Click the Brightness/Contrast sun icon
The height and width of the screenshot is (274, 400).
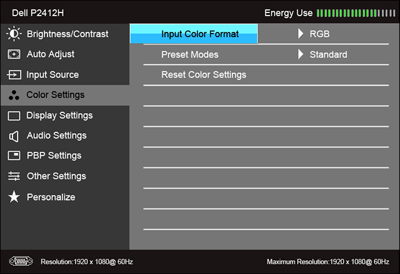coord(14,34)
